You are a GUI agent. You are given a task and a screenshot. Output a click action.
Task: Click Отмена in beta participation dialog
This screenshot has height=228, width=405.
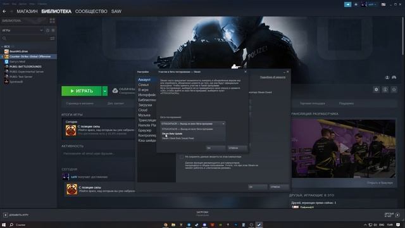point(237,148)
